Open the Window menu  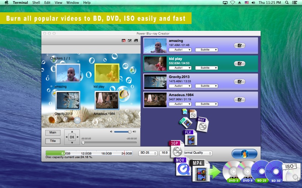[72, 3]
